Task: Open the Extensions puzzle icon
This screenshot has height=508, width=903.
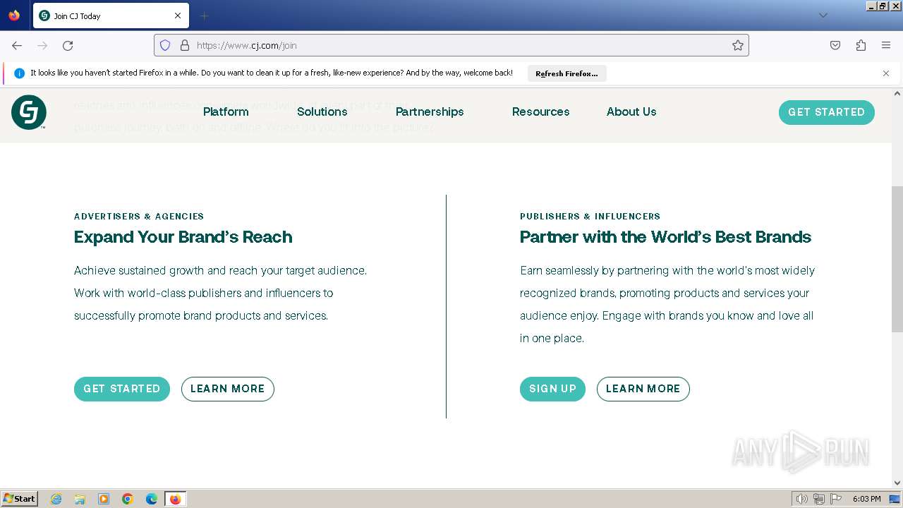Action: click(x=861, y=45)
